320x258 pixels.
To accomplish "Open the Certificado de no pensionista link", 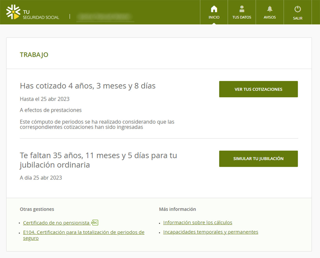I will 56,223.
